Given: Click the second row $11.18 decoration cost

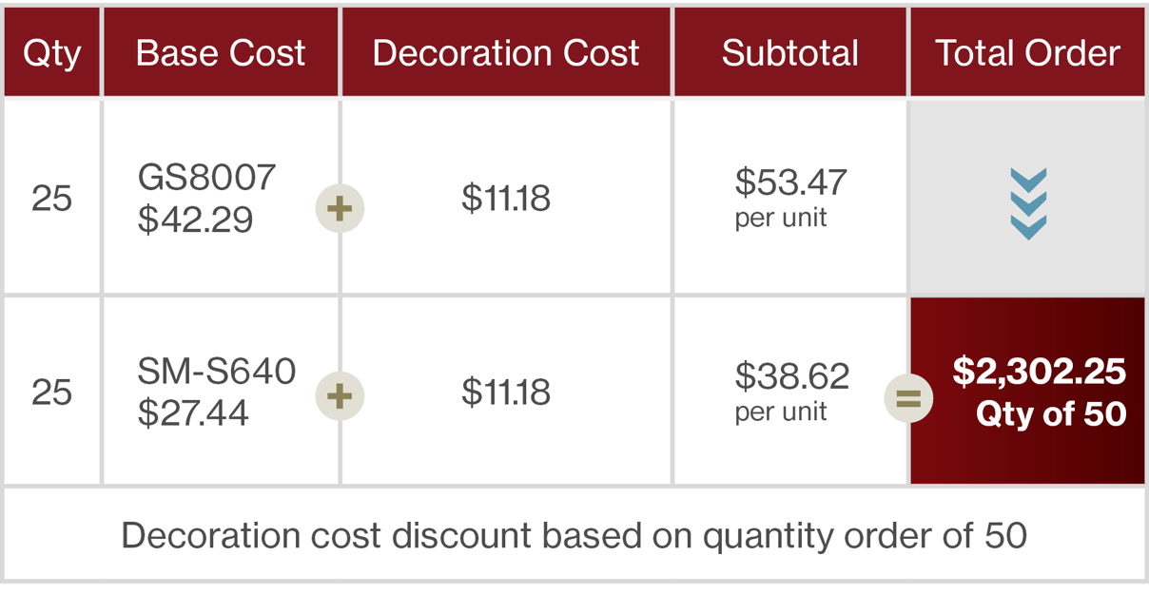Looking at the screenshot, I should pos(506,392).
